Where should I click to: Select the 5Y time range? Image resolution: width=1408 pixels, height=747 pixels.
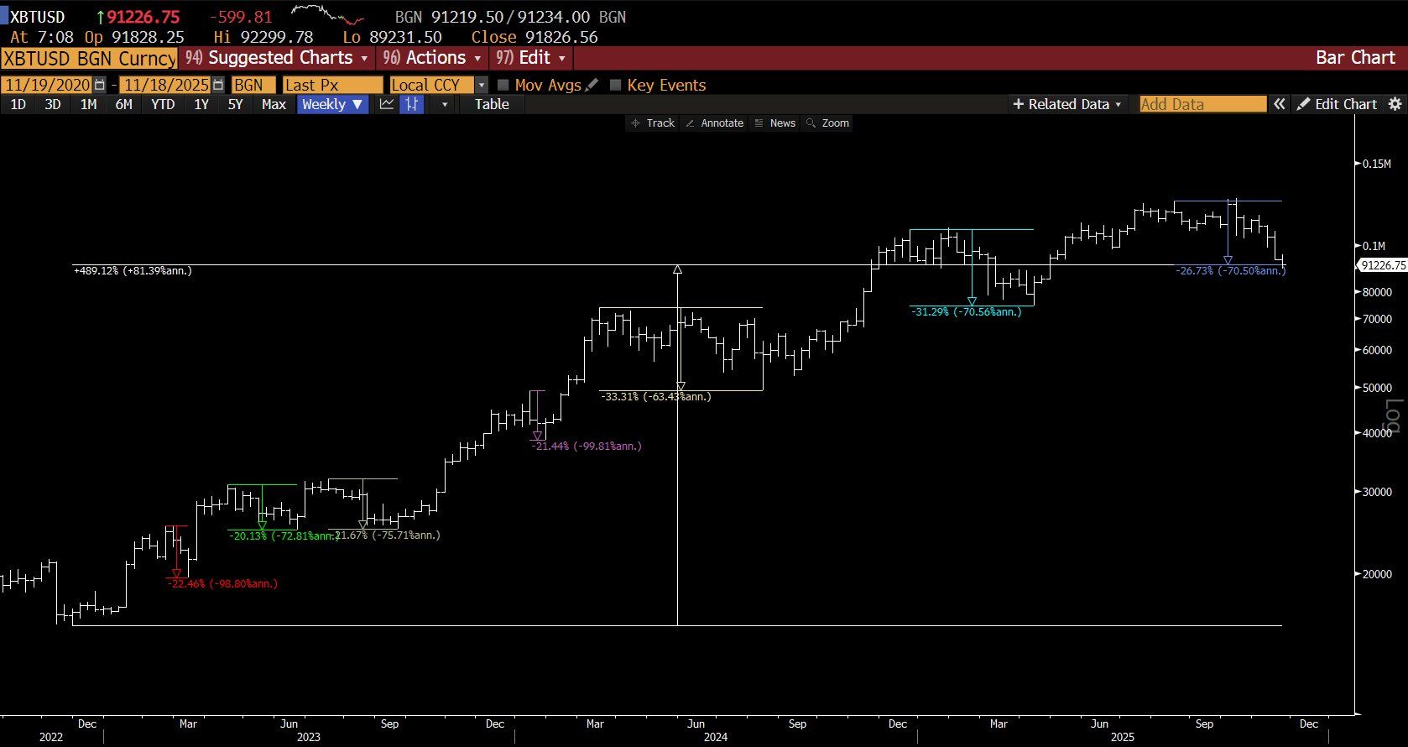[236, 104]
